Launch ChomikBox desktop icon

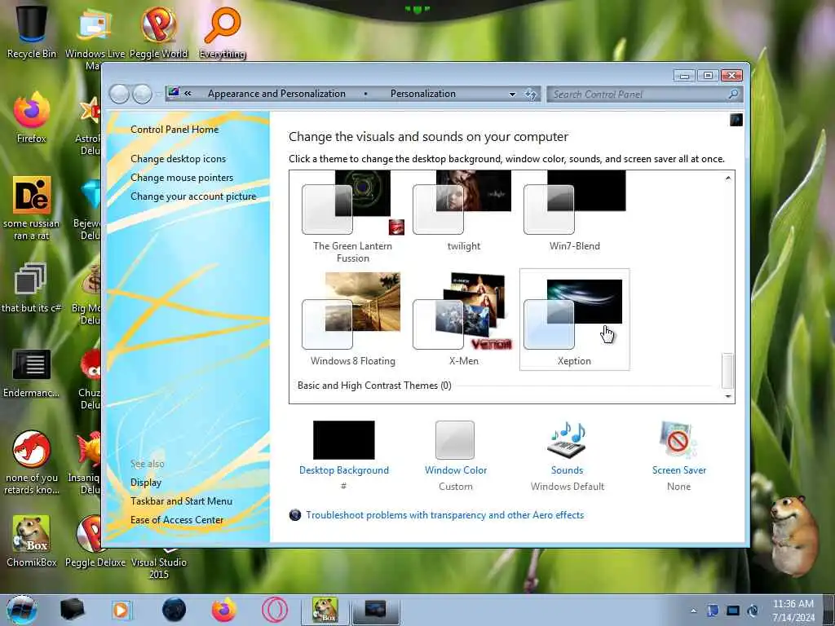click(32, 541)
